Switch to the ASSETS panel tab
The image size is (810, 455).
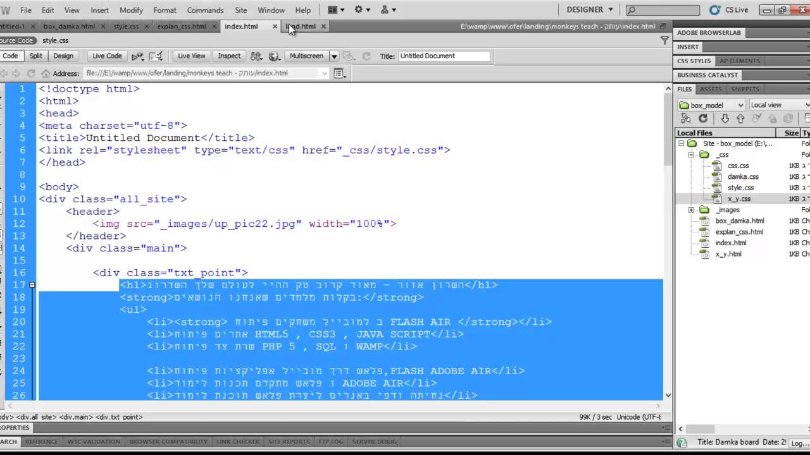711,89
